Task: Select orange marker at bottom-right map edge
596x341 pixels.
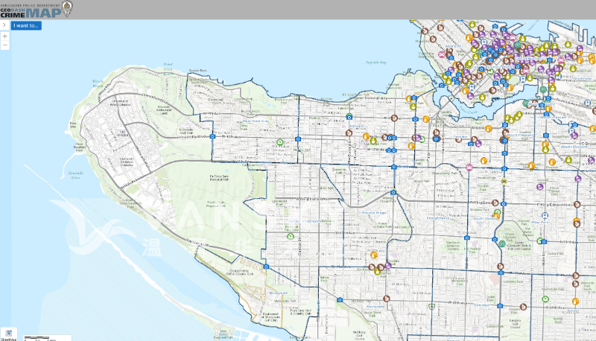Action: [576, 302]
